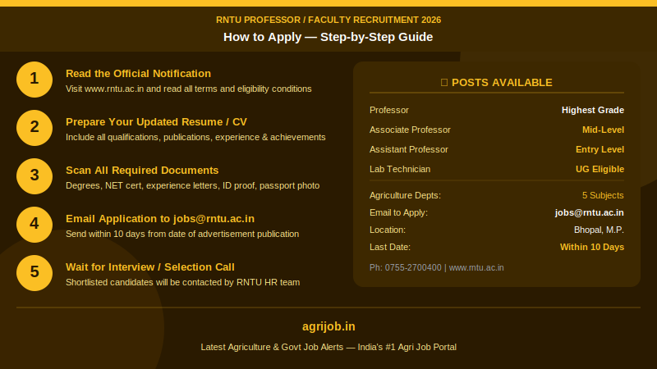
Task: Click 'Visit www.rntu.ac.in and read all terms' line
Action: point(189,89)
